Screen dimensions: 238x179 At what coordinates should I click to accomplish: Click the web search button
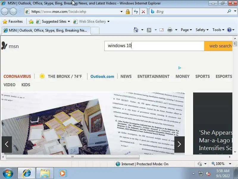pyautogui.click(x=218, y=46)
